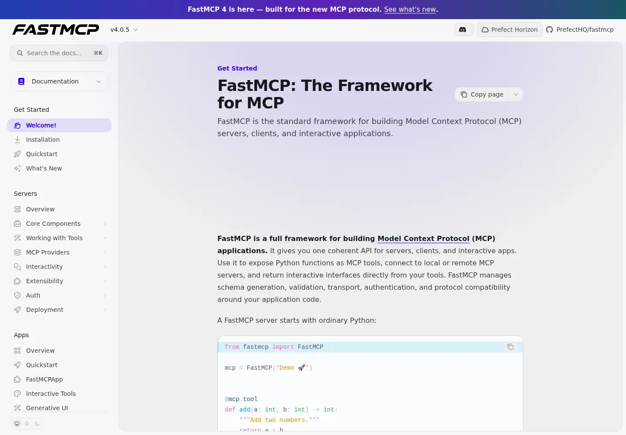Click the GitHub octocat icon
Screen dimensions: 626x435
click(x=549, y=30)
